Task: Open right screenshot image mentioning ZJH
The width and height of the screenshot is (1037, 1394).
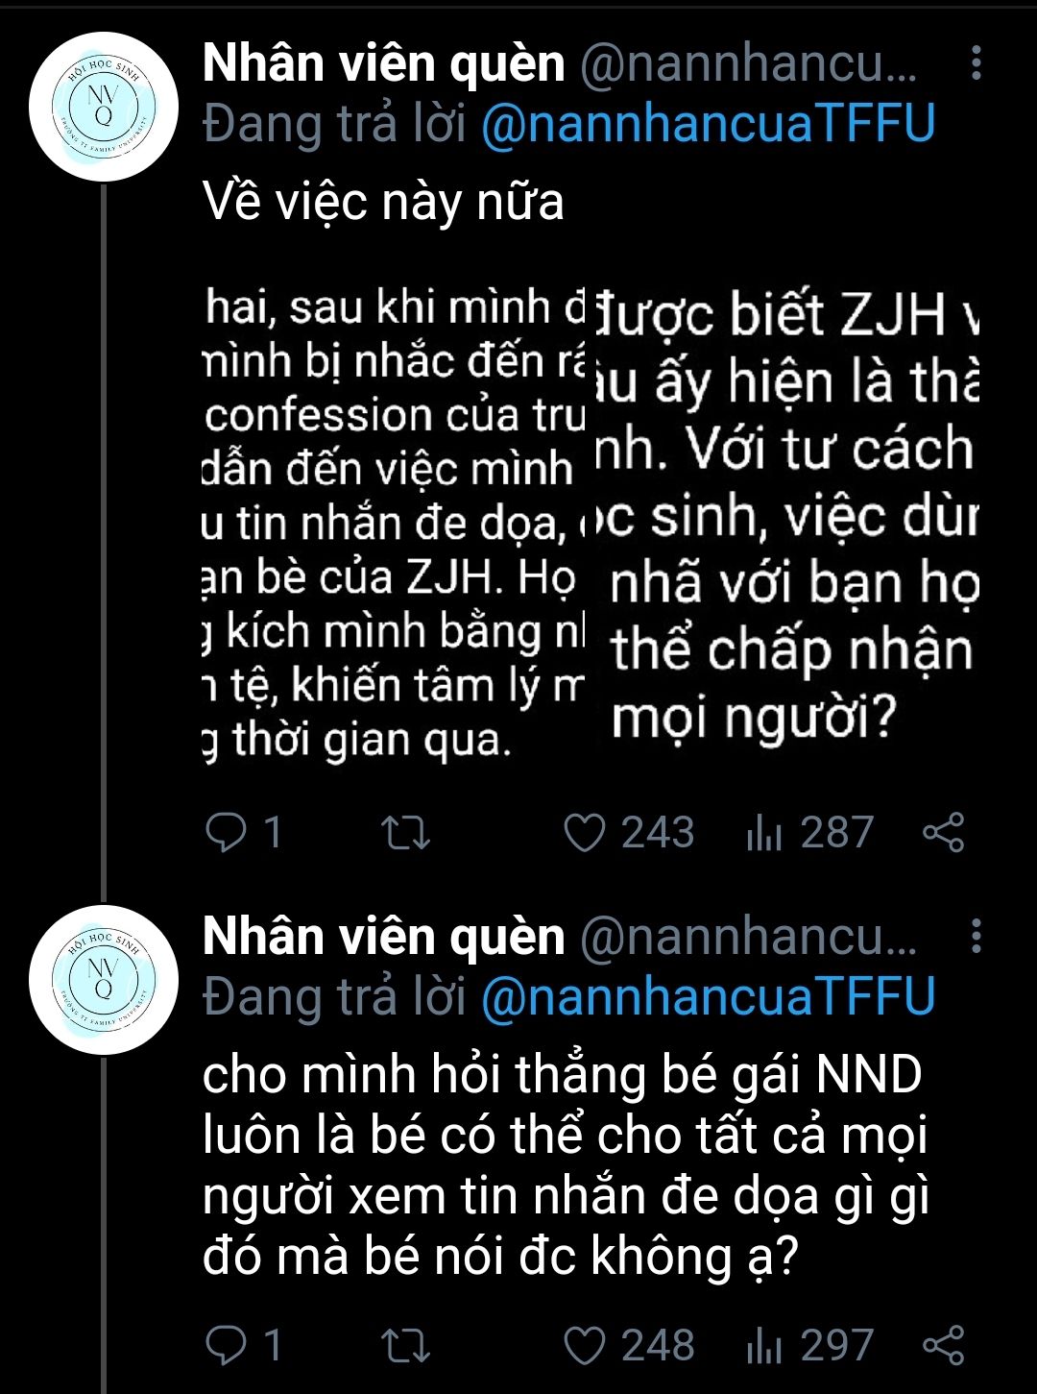Action: 784,523
